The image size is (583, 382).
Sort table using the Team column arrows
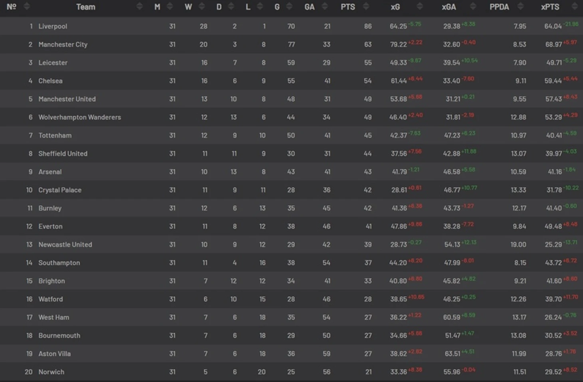click(139, 6)
